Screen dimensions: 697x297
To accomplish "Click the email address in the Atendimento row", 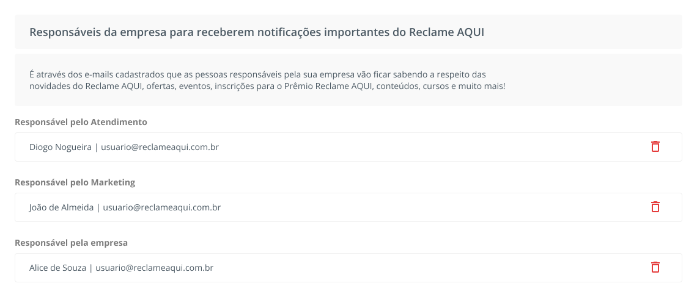I will (x=160, y=147).
